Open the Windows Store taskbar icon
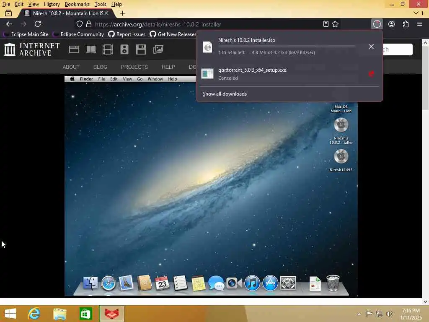 (x=85, y=314)
